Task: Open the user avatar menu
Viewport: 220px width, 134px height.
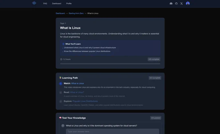Action: tap(188, 4)
